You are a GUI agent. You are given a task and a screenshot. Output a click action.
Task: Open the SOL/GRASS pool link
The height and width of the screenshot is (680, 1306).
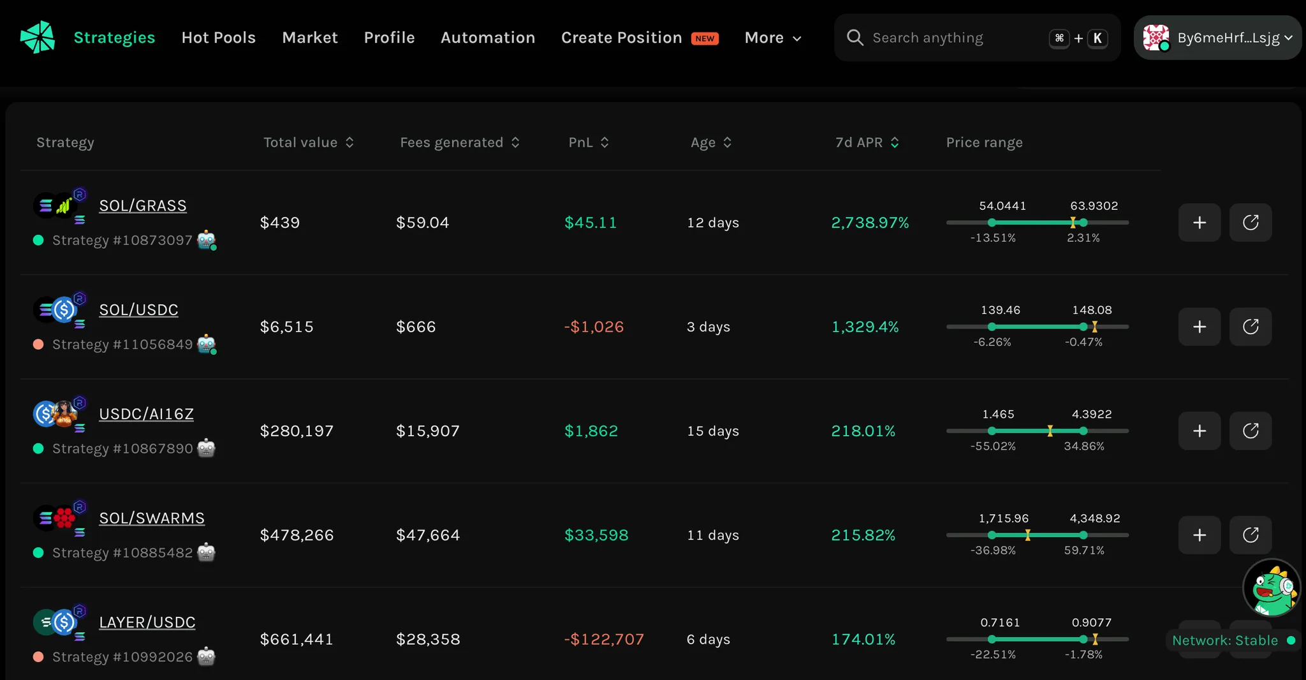point(142,205)
